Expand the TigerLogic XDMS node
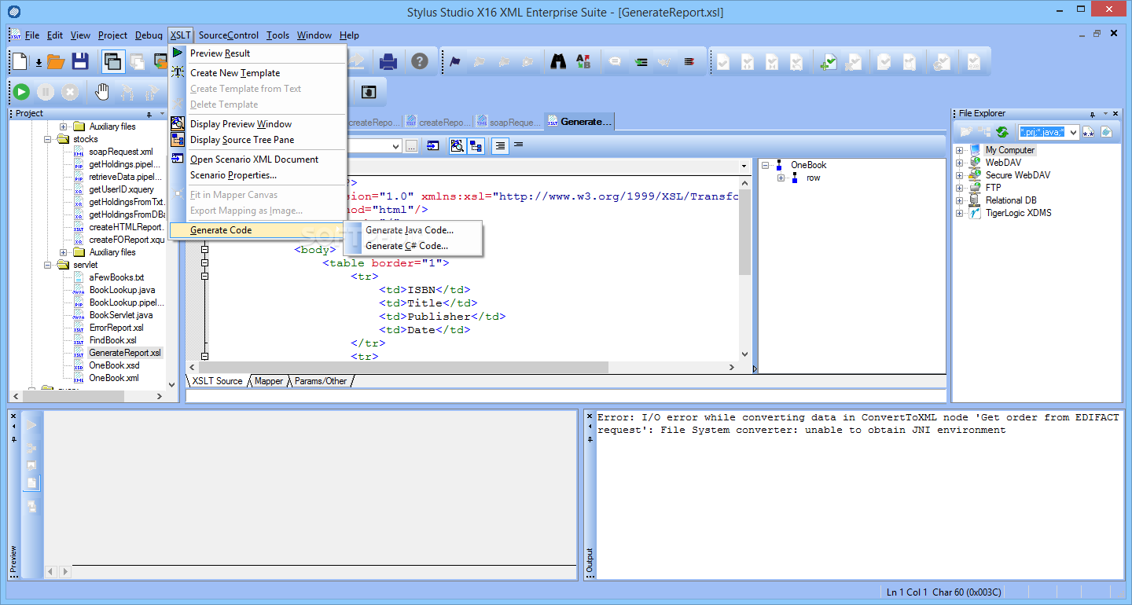Screen dimensions: 1132x605 click(x=960, y=213)
